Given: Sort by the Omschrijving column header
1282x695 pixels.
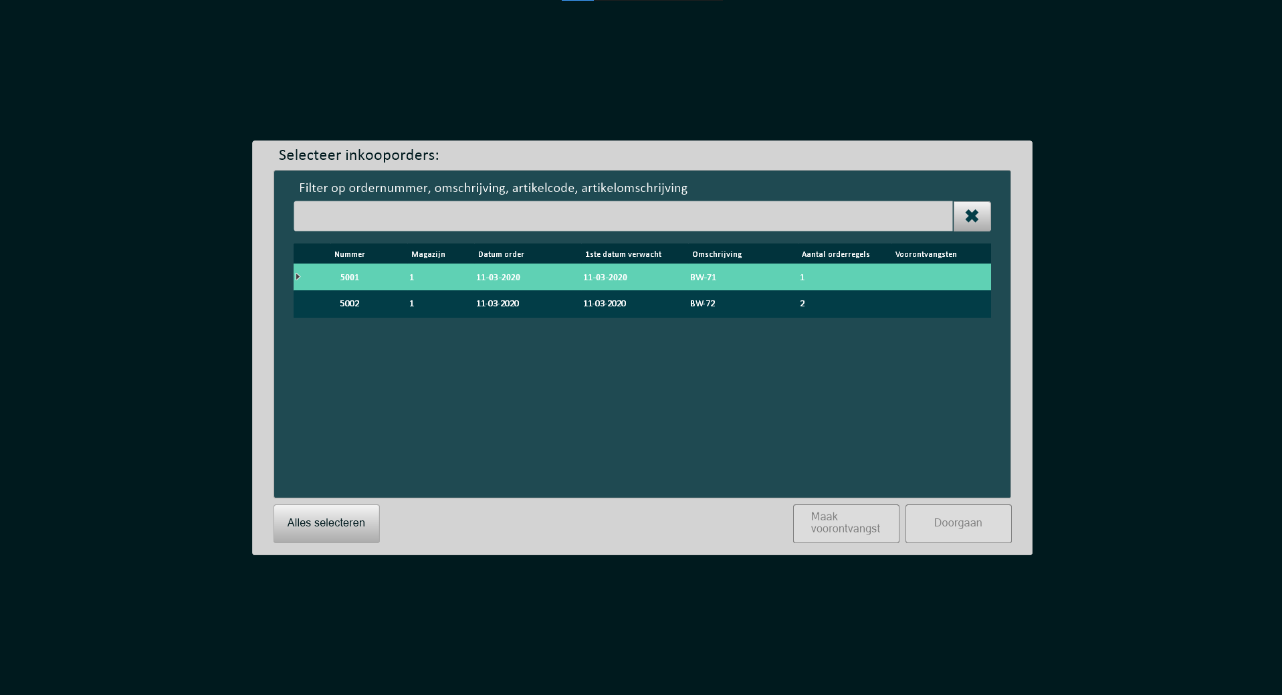Looking at the screenshot, I should [x=716, y=254].
